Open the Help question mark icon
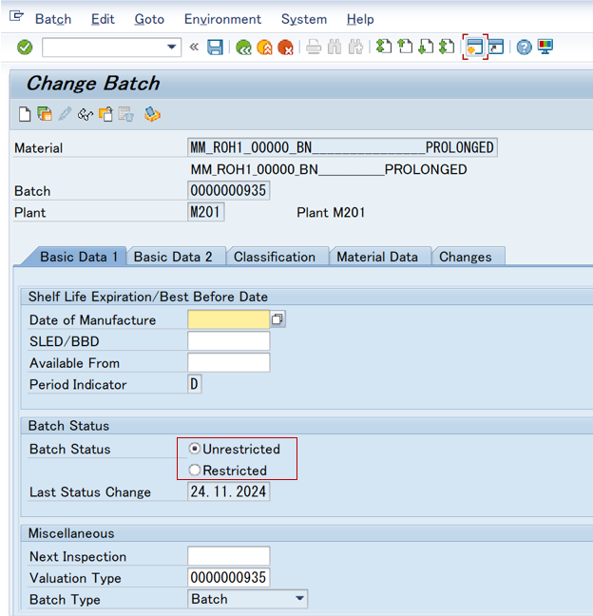This screenshot has width=593, height=616. pos(524,48)
